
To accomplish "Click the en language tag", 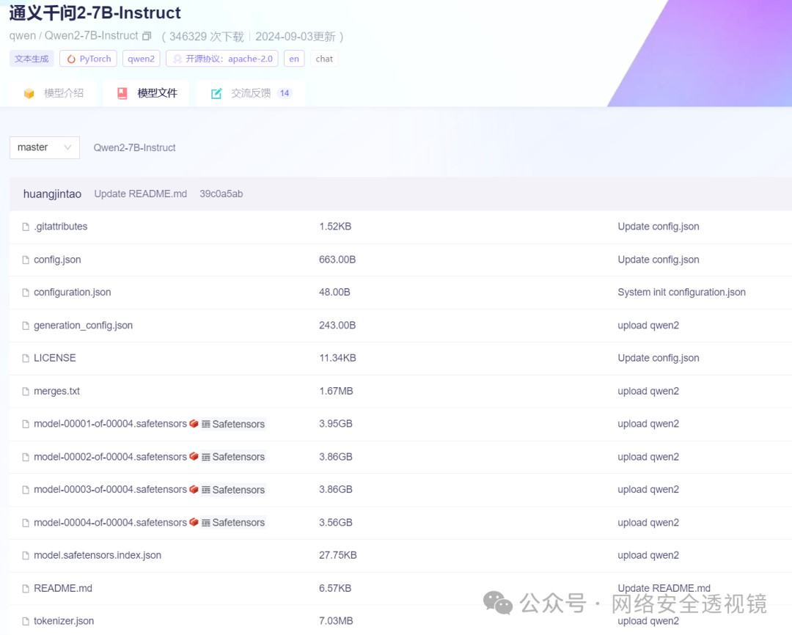I will (294, 59).
